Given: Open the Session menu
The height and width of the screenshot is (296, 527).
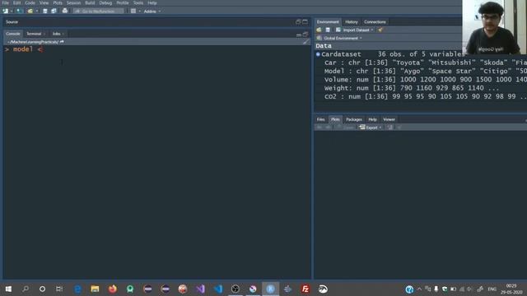Looking at the screenshot, I should (x=73, y=2).
